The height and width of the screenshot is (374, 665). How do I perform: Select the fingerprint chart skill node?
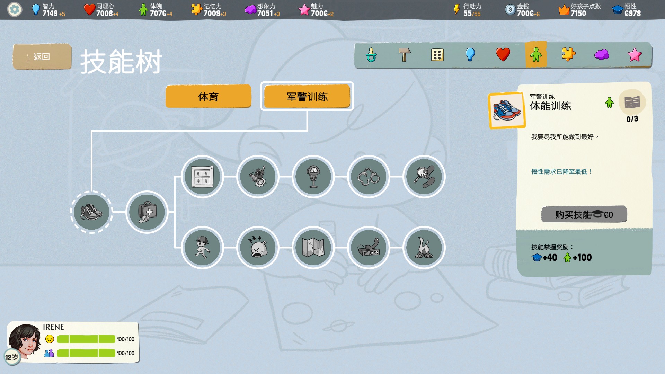coord(202,177)
